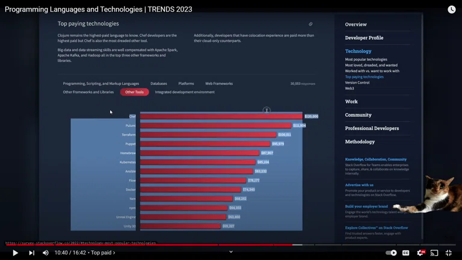Mute the video volume
The image size is (462, 260).
pos(46,253)
